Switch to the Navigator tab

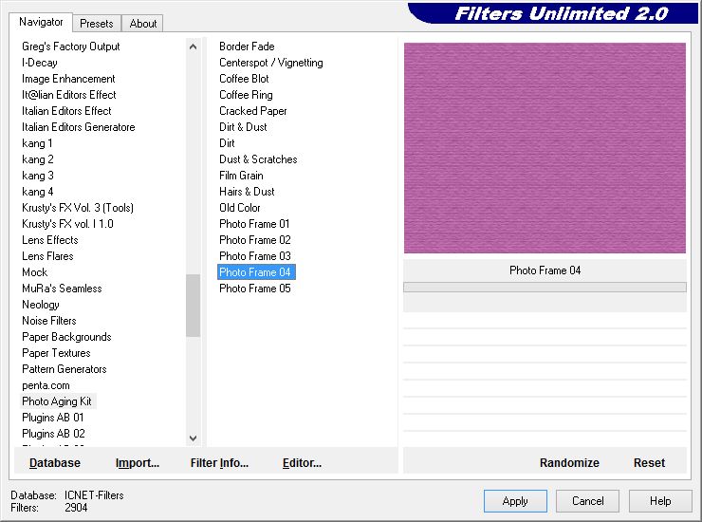tap(41, 22)
